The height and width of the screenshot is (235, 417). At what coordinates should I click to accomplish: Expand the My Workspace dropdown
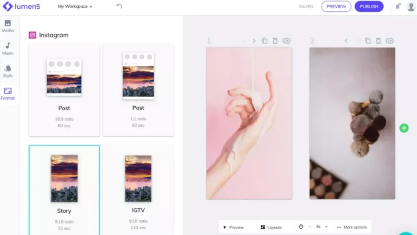coord(75,7)
